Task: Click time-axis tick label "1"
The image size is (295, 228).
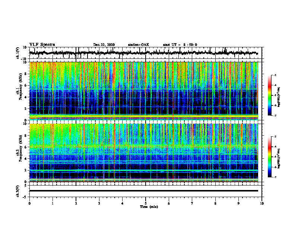Action: [x=53, y=203]
